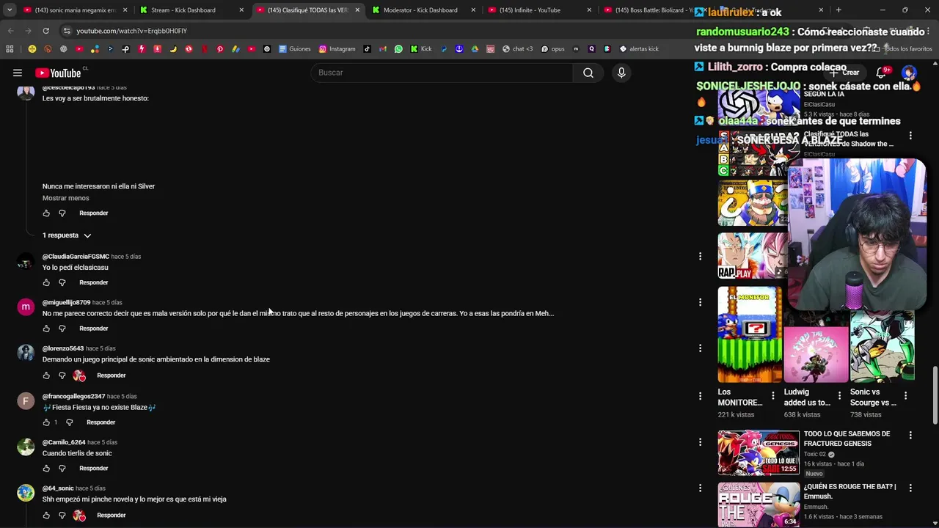Open options menu for 'Ludwig added us to' video
This screenshot has height=528, width=939.
[839, 395]
